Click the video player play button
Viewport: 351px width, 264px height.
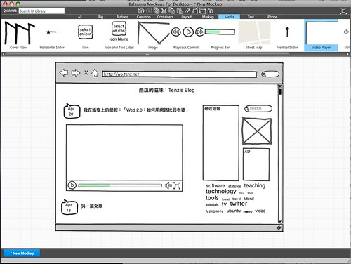[72, 185]
